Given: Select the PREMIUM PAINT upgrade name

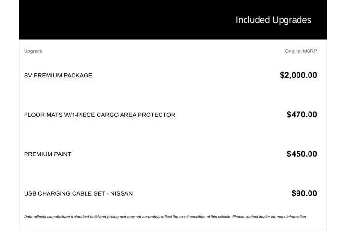Looking at the screenshot, I should pos(48,154).
